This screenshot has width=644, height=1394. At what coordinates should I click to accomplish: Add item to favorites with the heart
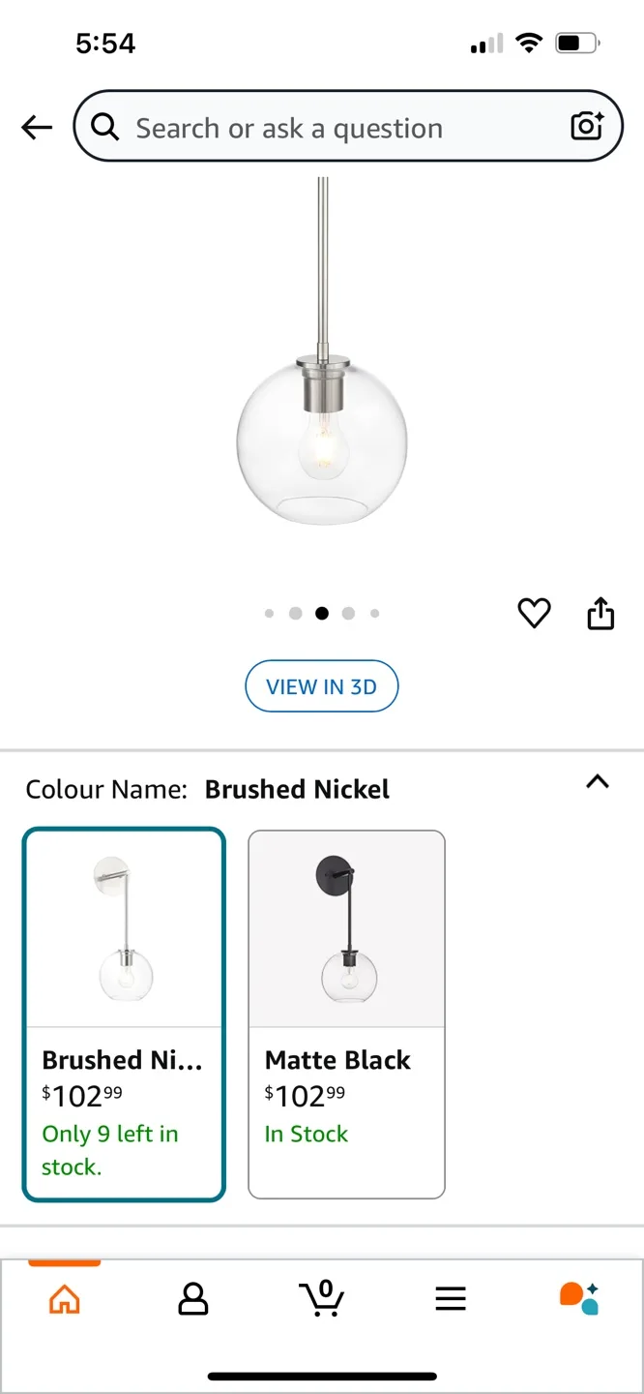click(x=534, y=613)
